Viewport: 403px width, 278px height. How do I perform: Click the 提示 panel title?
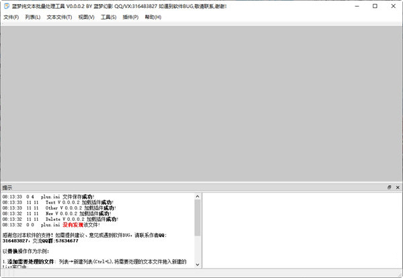click(7, 188)
